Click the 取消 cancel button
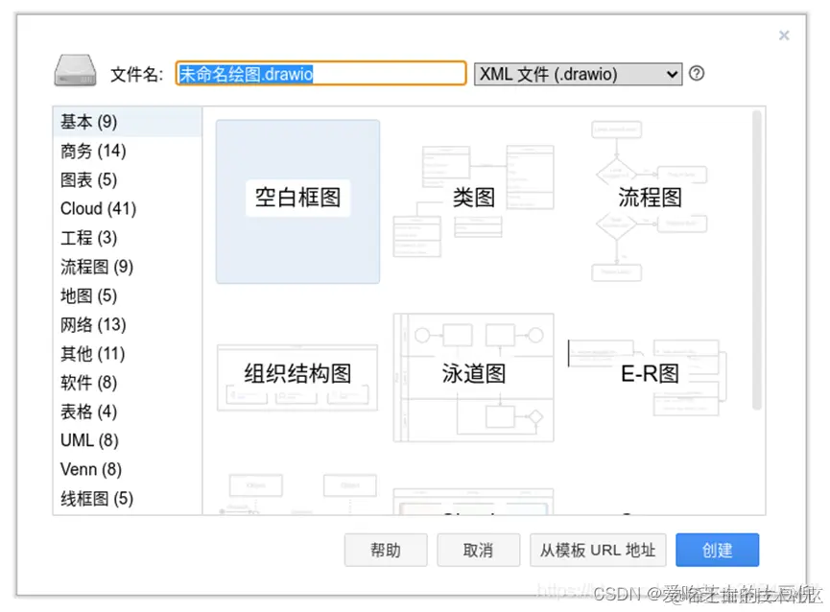This screenshot has height=612, width=830. pos(478,550)
